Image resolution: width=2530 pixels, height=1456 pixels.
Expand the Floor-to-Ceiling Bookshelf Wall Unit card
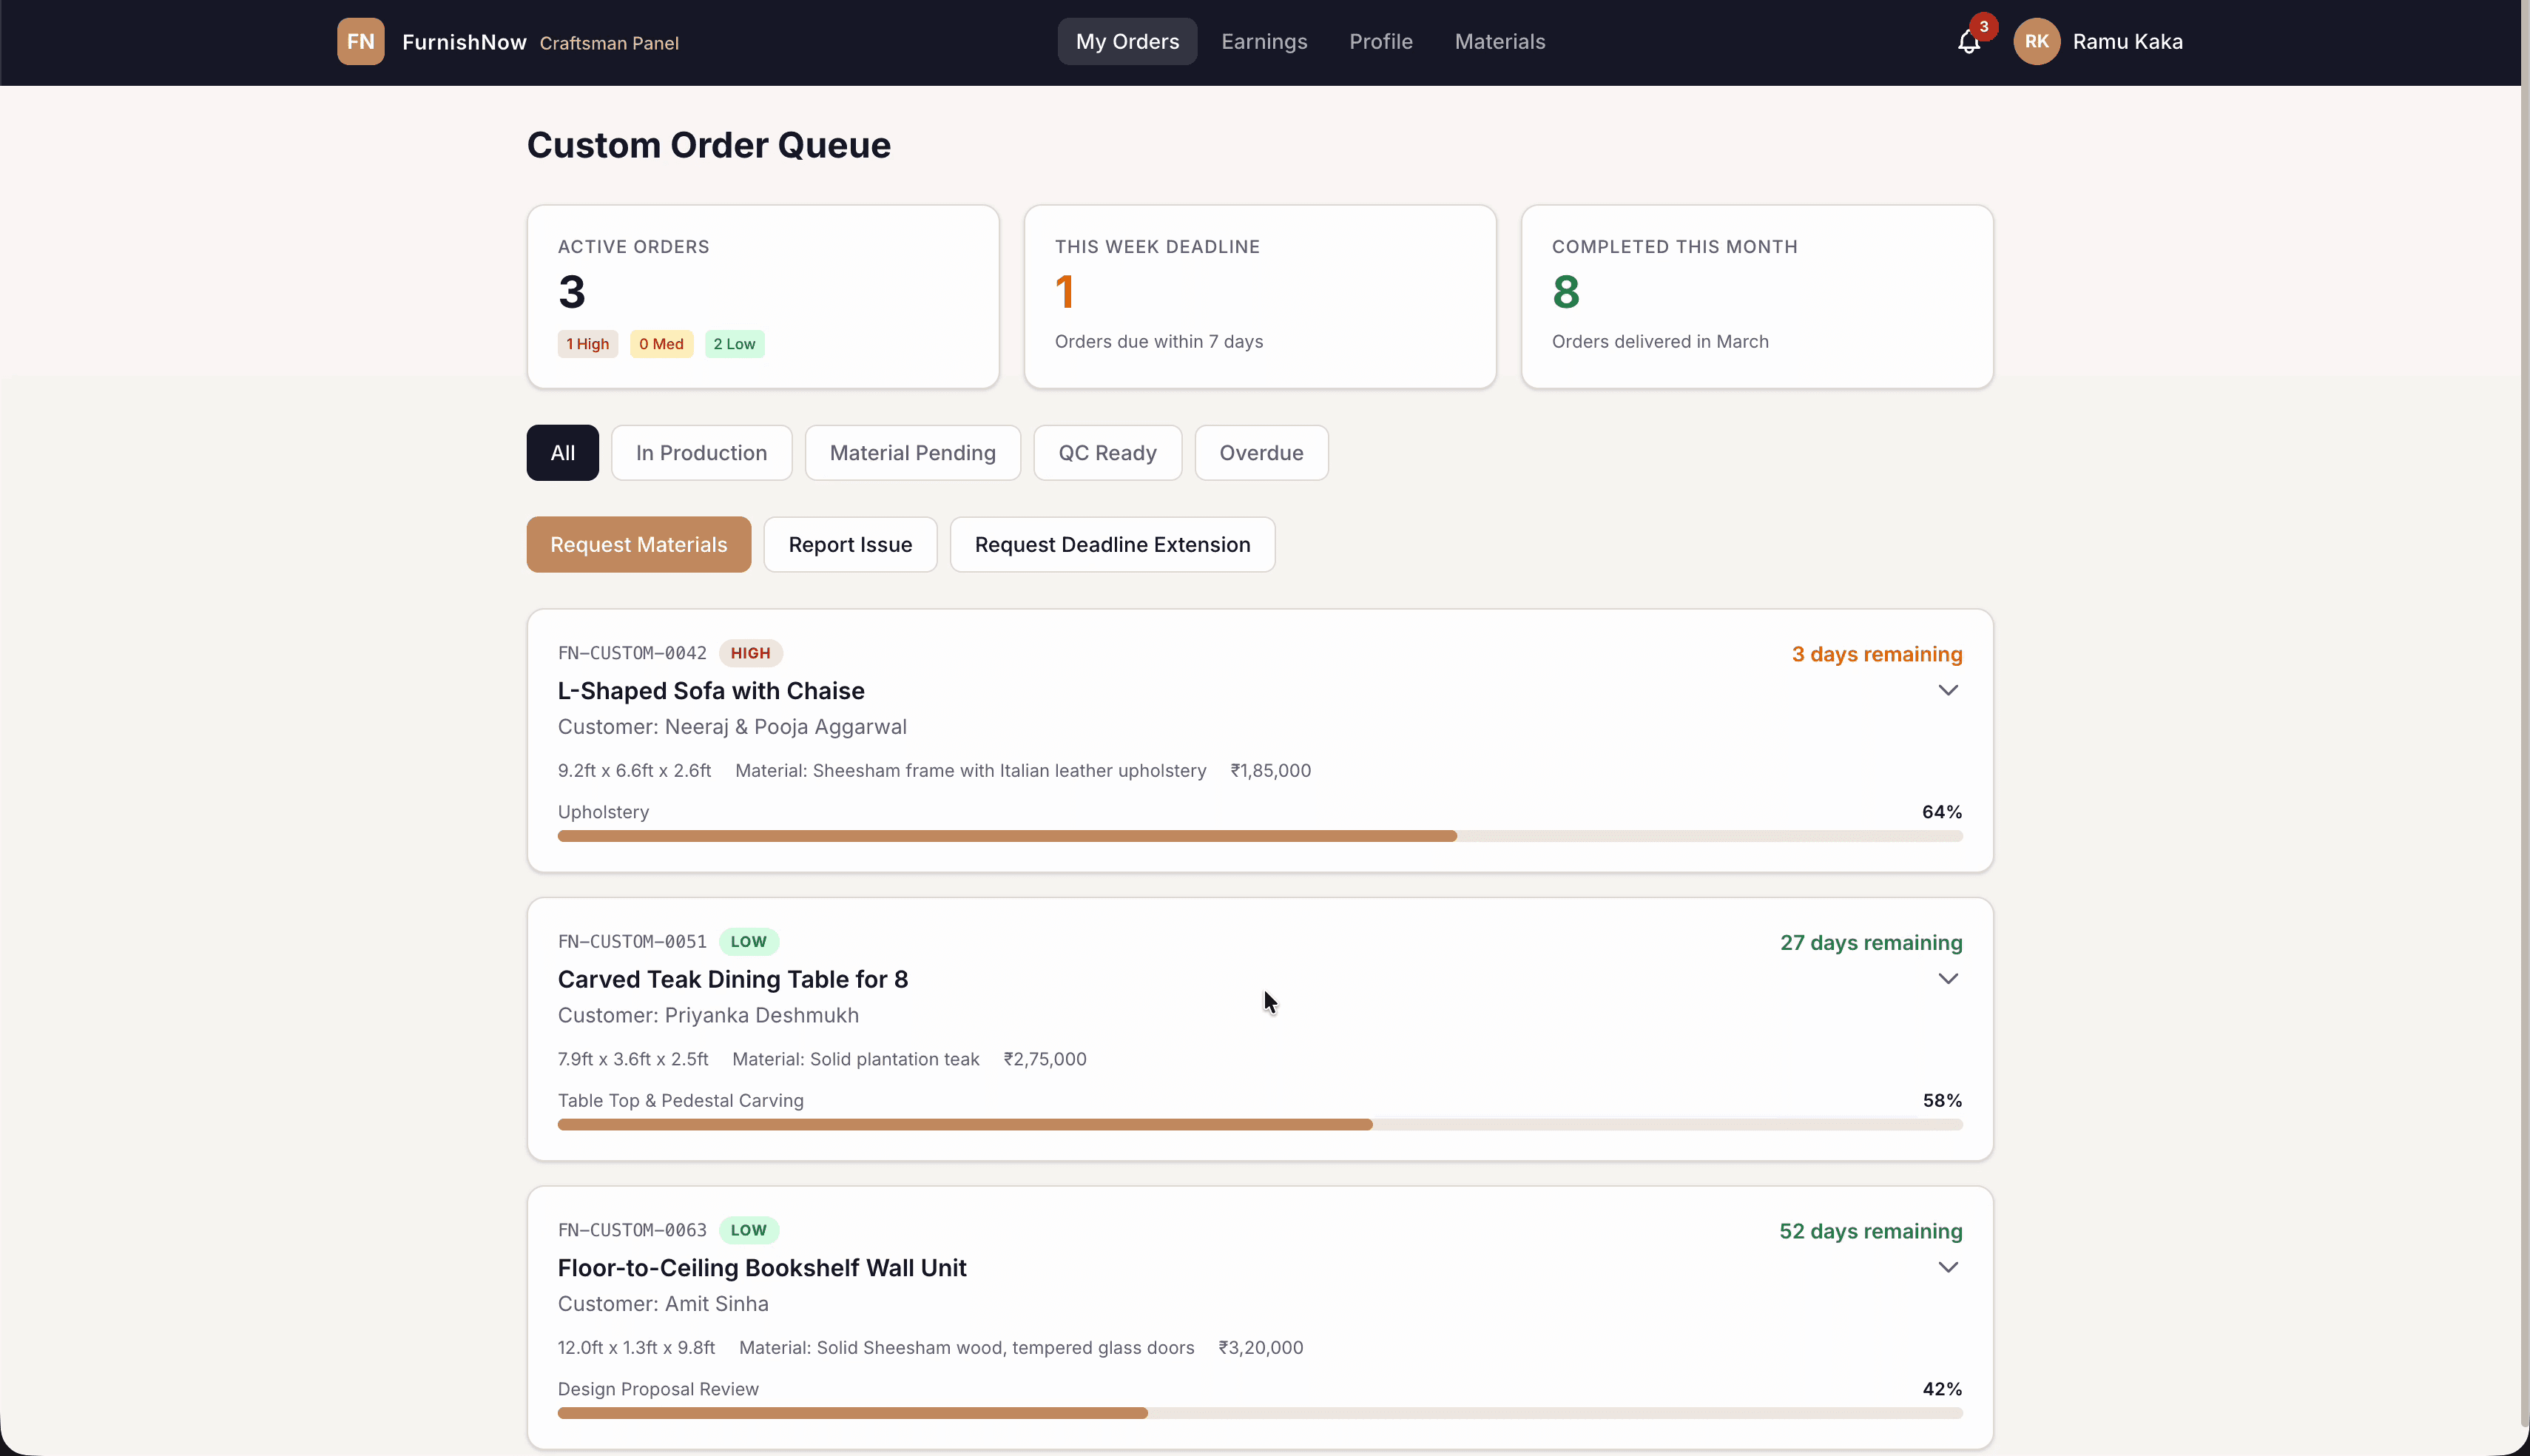point(1947,1266)
